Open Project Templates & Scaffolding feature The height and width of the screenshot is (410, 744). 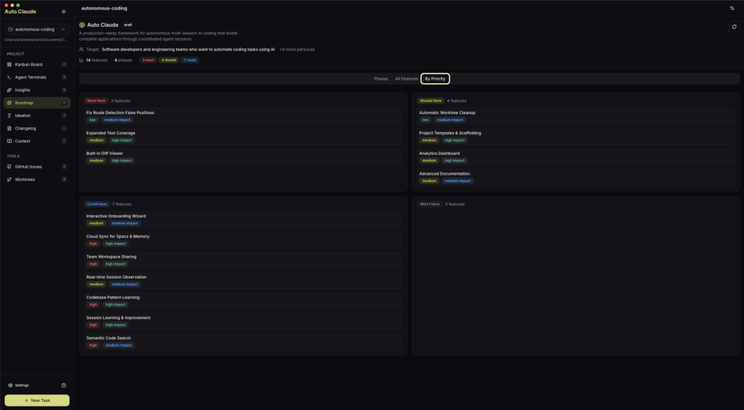pos(575,136)
